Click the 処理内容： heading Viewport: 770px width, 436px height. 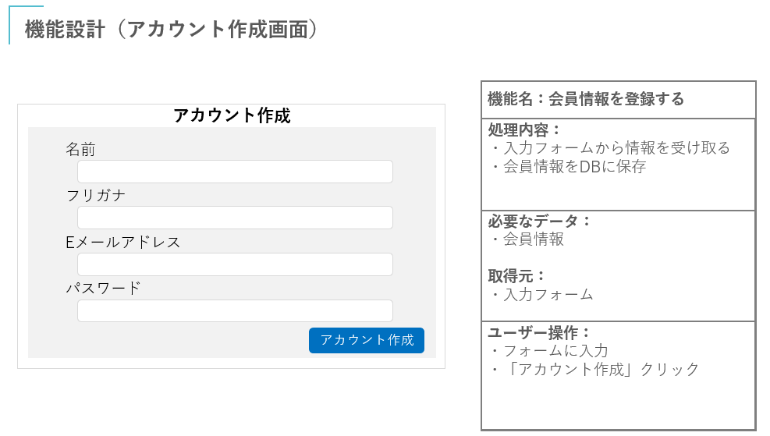(524, 129)
